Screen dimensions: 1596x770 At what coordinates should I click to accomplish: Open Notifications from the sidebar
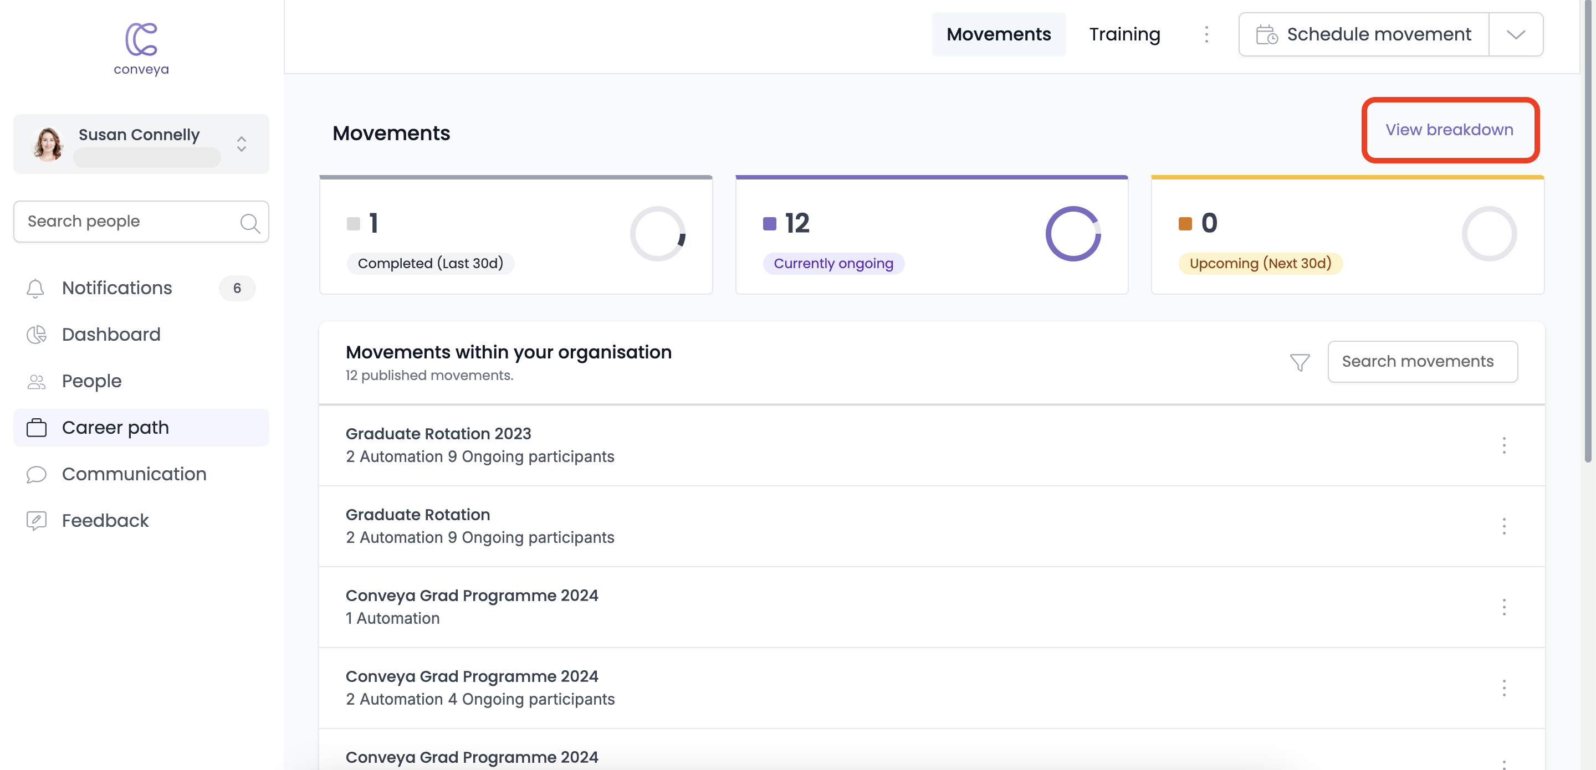coord(141,288)
